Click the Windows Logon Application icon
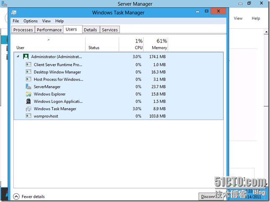The height and width of the screenshot is (202, 270). click(29, 101)
